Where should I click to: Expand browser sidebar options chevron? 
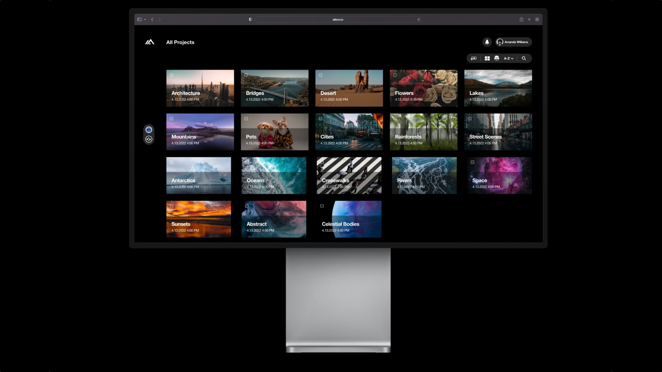pyautogui.click(x=145, y=20)
